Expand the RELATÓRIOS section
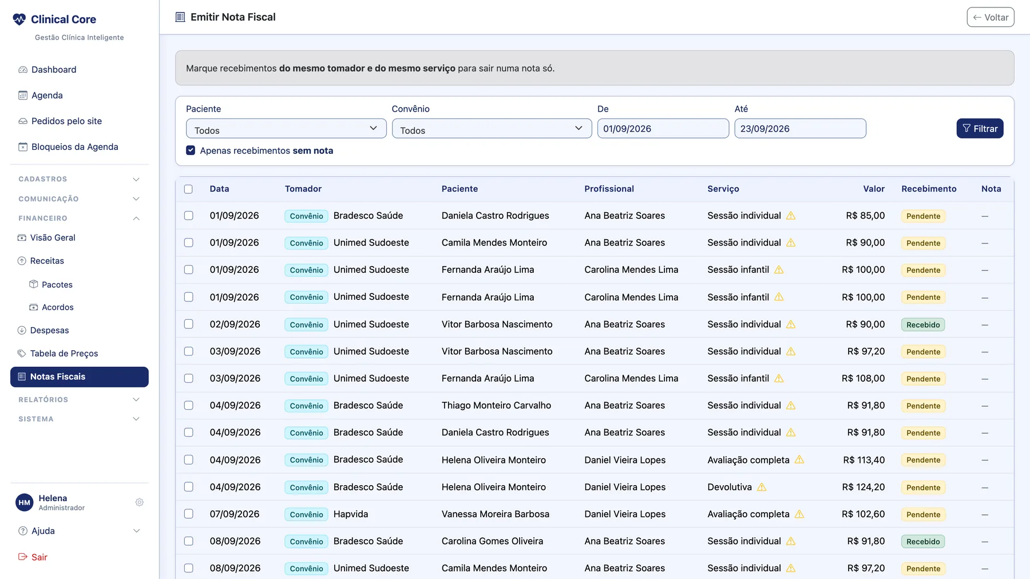 tap(80, 399)
